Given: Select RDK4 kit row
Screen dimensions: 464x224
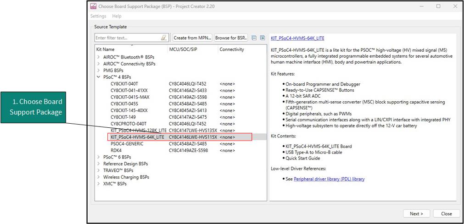Looking at the screenshot, I should coord(180,150).
